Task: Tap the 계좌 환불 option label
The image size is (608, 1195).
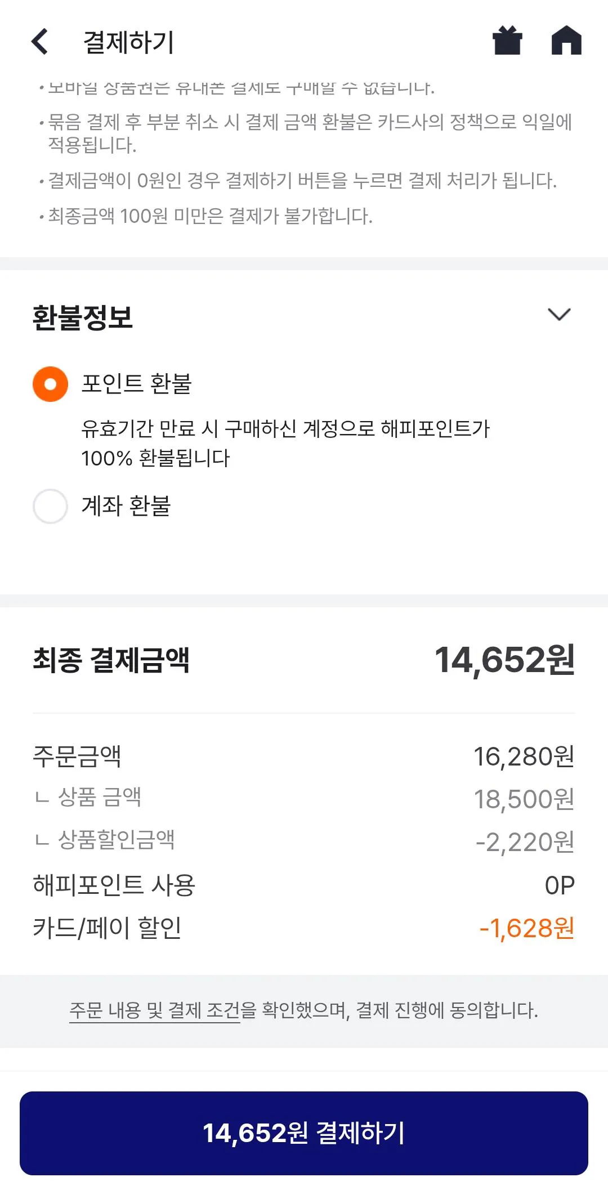Action: point(126,506)
